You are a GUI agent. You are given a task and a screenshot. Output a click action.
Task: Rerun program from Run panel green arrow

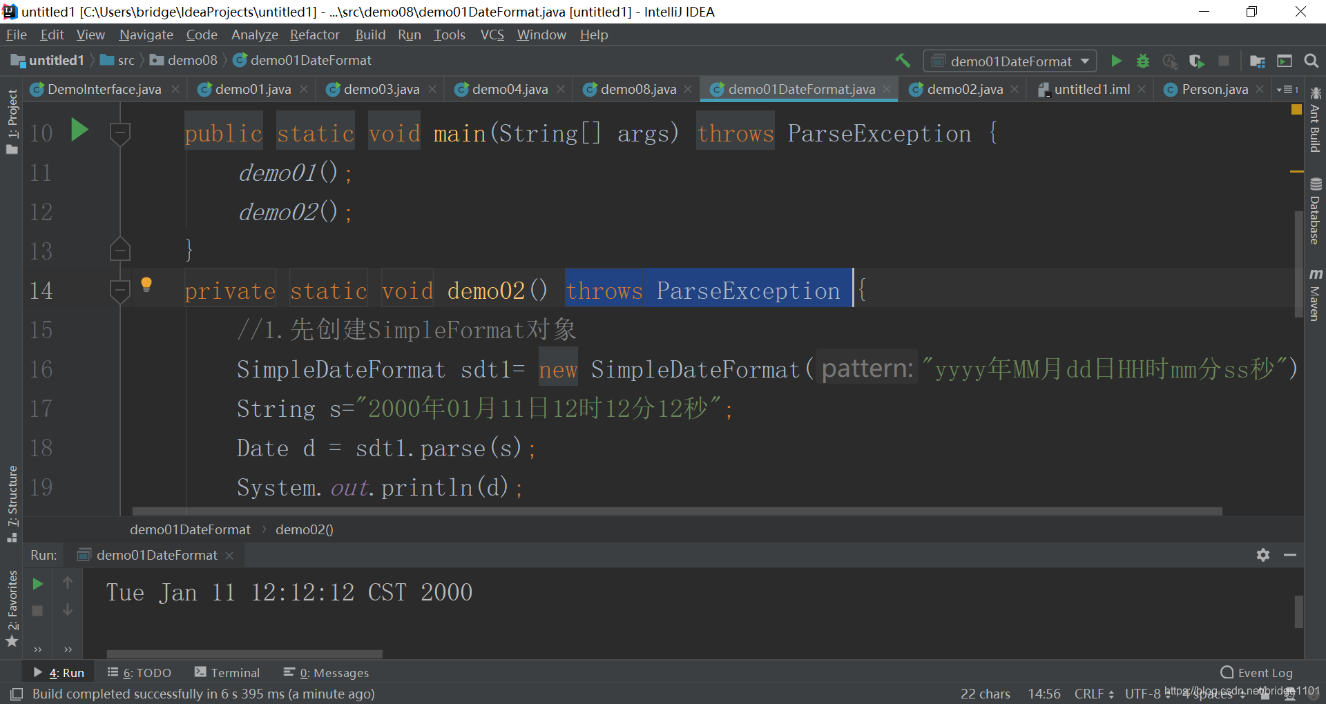click(38, 584)
